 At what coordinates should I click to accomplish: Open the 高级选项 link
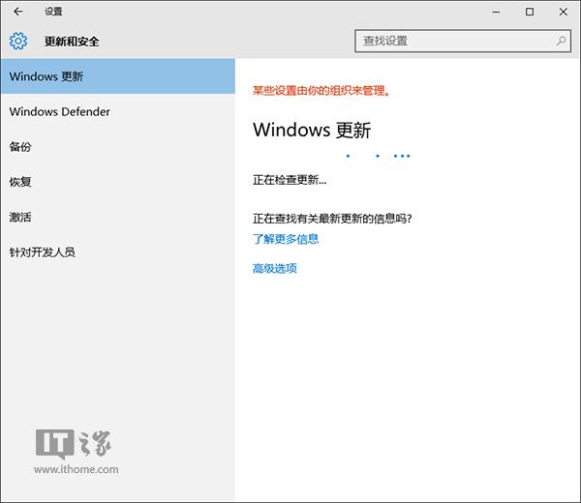[x=275, y=268]
